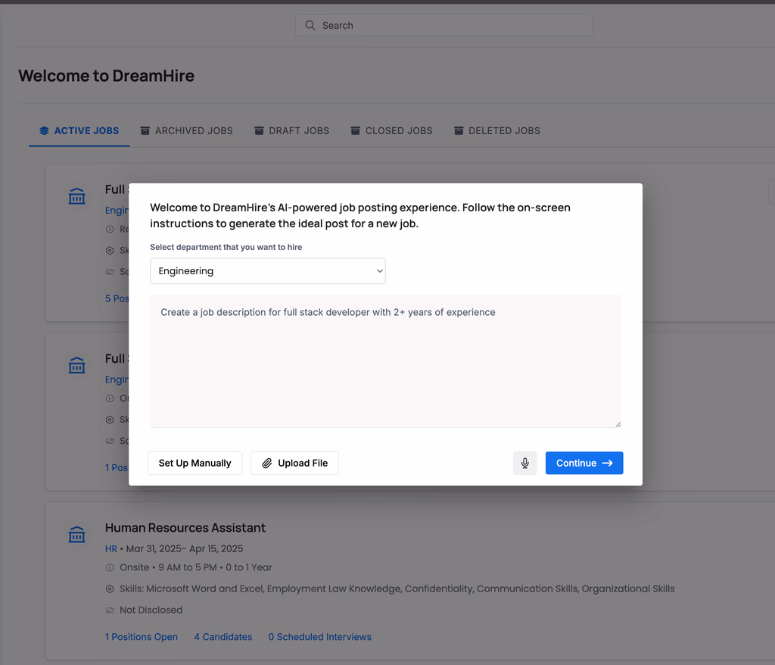Click the search magnifier icon
The image size is (775, 665).
[x=310, y=25]
